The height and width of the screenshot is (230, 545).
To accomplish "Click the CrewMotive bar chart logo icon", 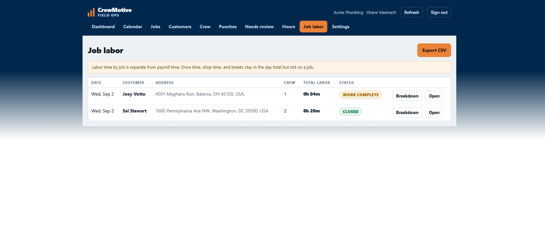I will click(x=91, y=12).
